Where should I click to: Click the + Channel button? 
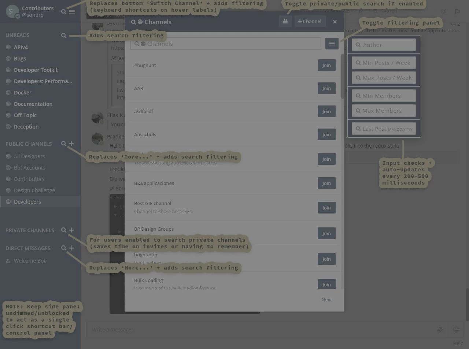(310, 21)
